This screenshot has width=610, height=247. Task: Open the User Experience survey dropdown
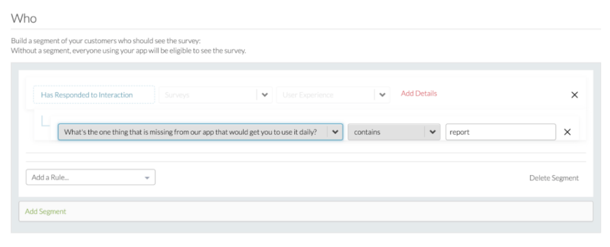point(325,95)
